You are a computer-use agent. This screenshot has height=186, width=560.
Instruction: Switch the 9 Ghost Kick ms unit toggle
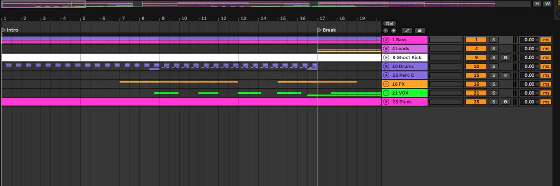[x=545, y=58]
